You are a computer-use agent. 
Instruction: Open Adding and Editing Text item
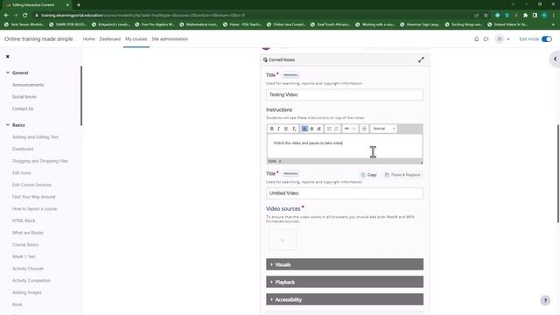pos(35,137)
